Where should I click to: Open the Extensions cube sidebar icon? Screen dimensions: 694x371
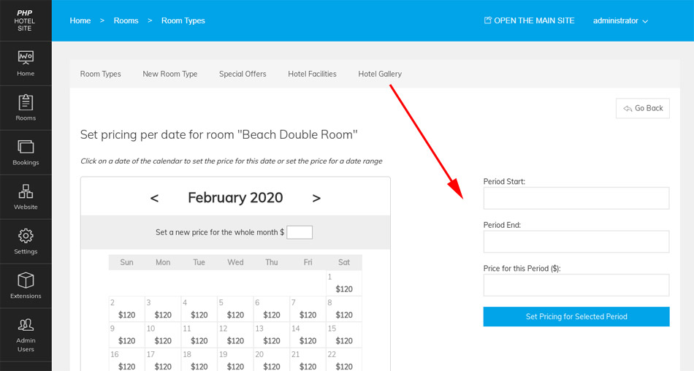[x=26, y=286]
